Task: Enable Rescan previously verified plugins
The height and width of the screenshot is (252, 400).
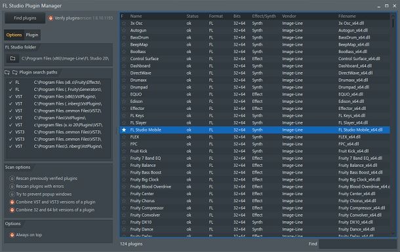Action: pyautogui.click(x=12, y=179)
